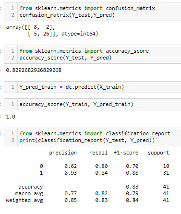Viewport: 181px width, 214px height.
Task: Click the 'support' column header
Action: [158, 153]
